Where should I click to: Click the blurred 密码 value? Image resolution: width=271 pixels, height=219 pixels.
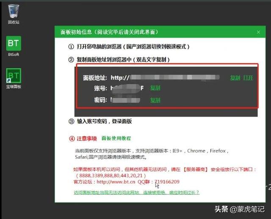click(126, 100)
